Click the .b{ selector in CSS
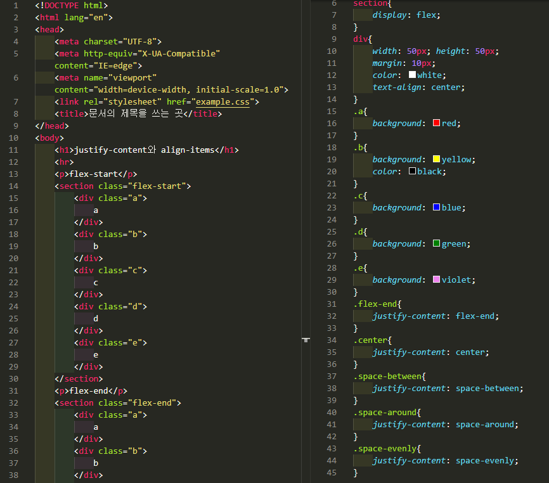The height and width of the screenshot is (483, 549). pos(360,147)
